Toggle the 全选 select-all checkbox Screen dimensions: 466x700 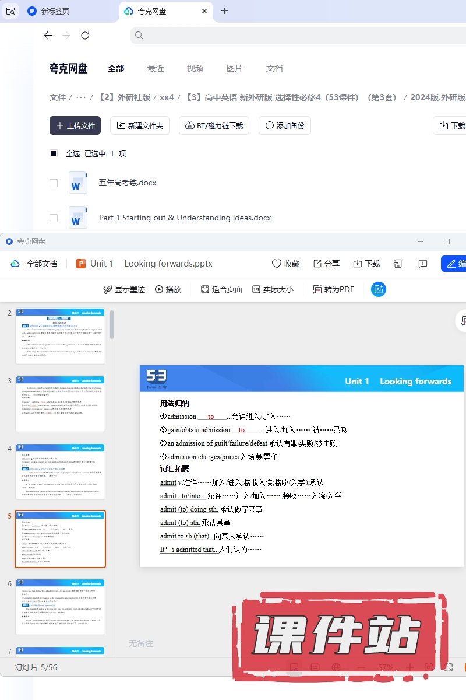click(54, 153)
